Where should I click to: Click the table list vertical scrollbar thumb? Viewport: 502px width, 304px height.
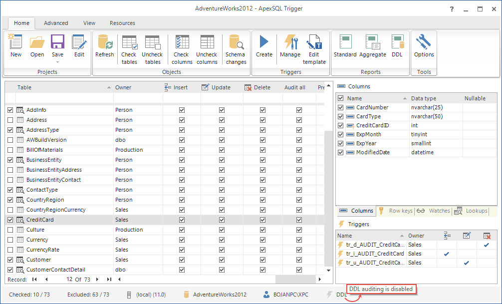[x=328, y=198]
